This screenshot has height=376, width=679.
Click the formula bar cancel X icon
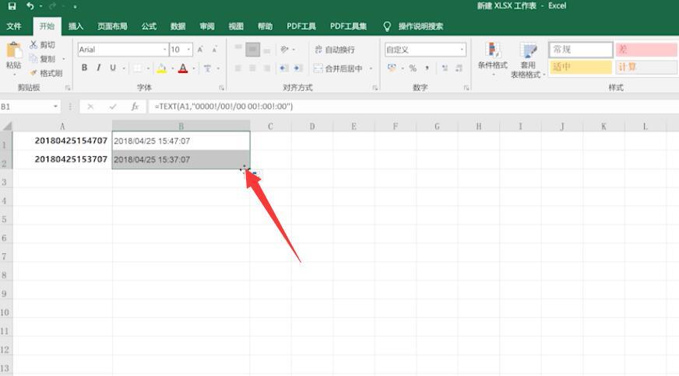[90, 106]
